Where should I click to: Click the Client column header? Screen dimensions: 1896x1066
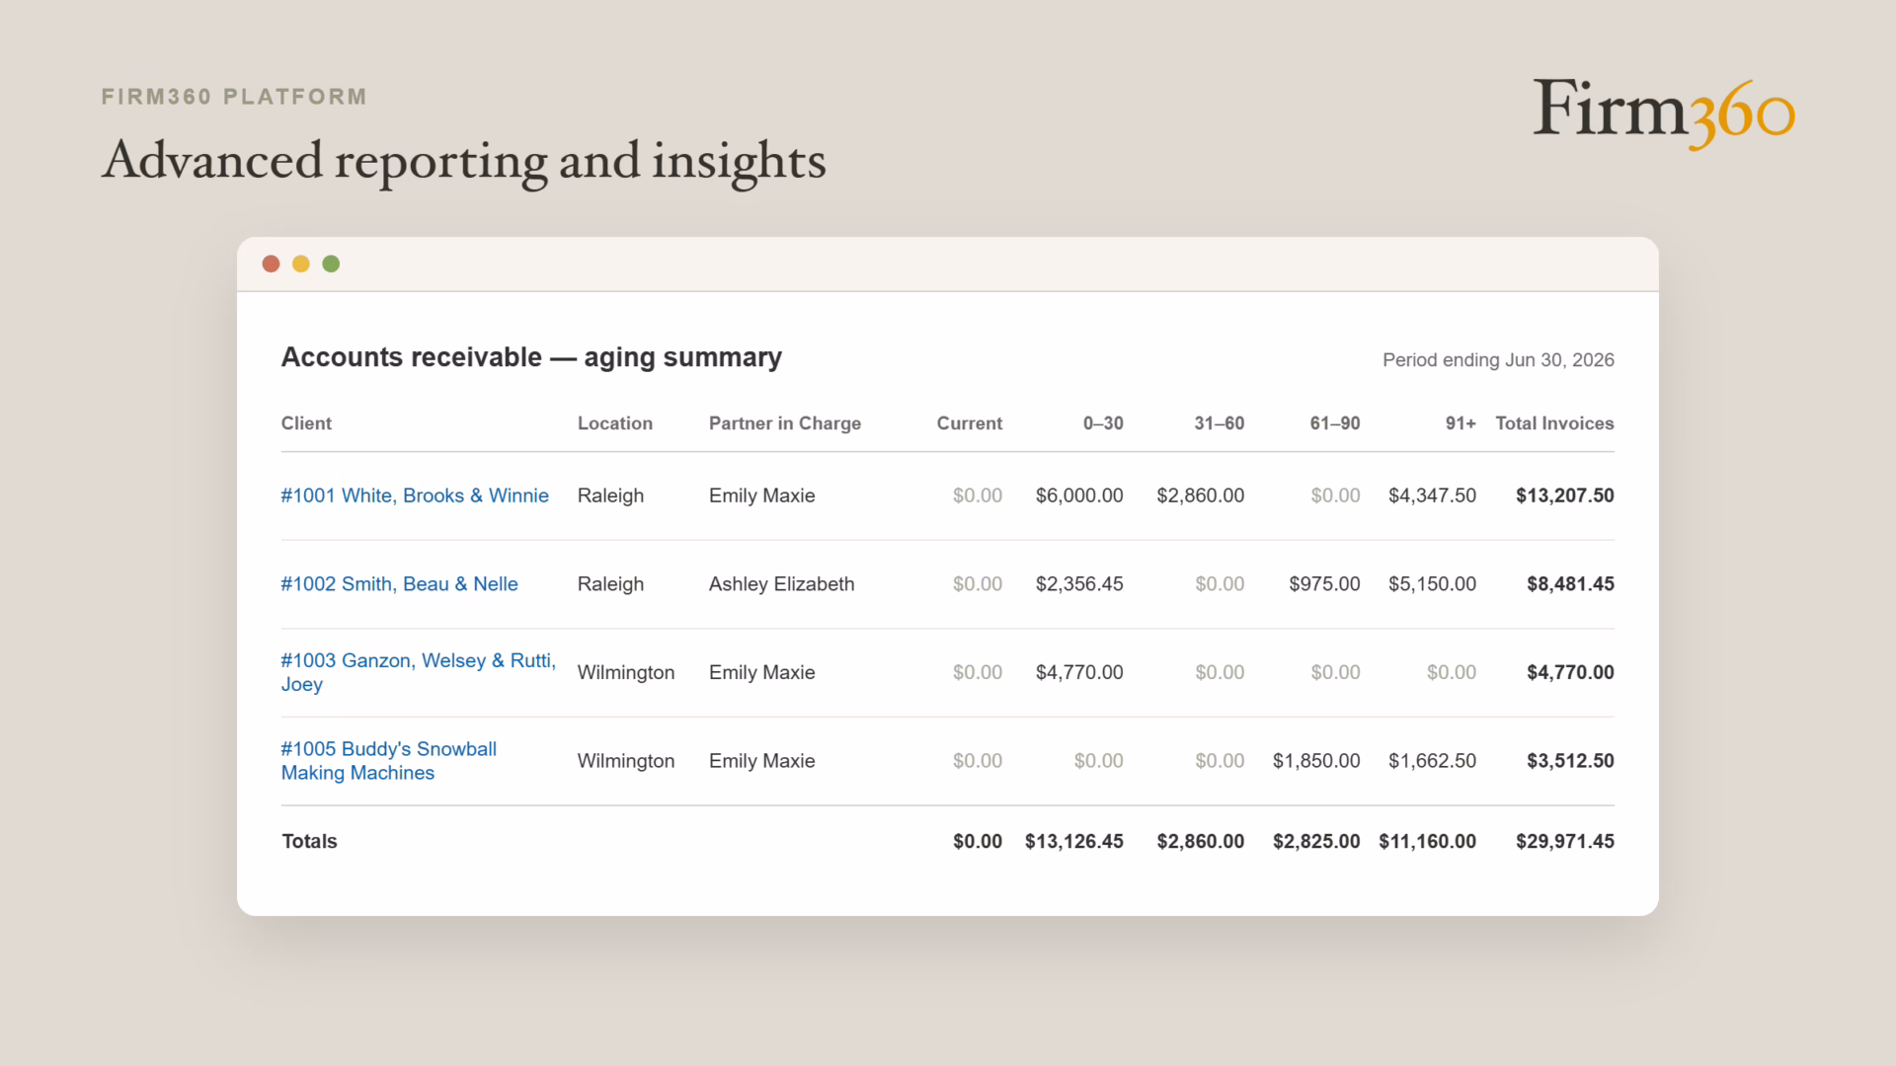306,423
